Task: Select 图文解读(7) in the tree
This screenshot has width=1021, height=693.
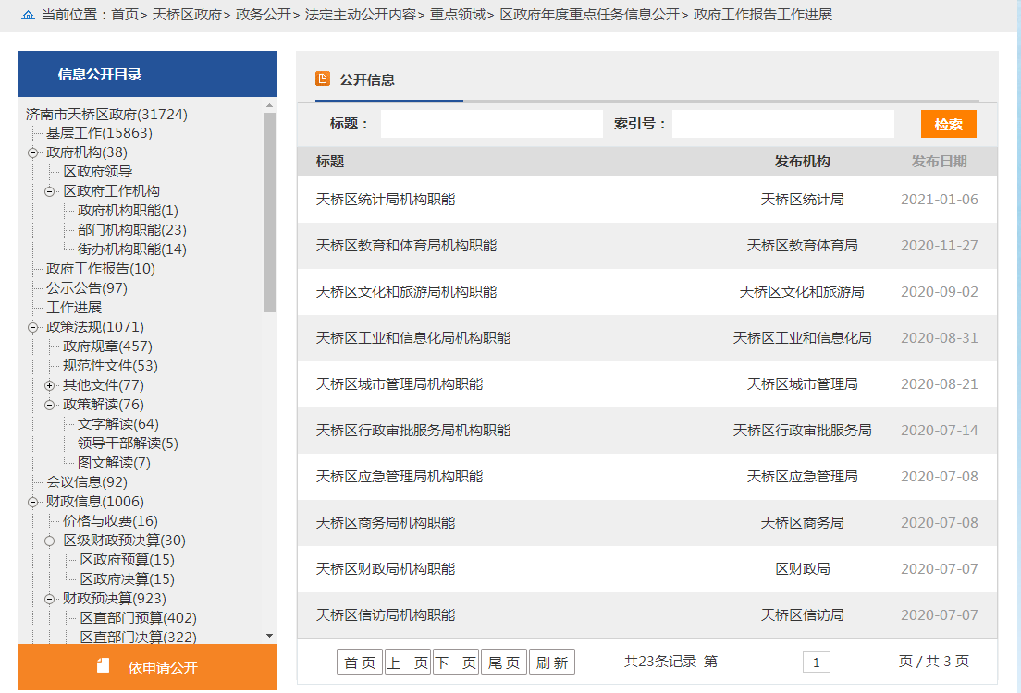Action: [x=114, y=463]
